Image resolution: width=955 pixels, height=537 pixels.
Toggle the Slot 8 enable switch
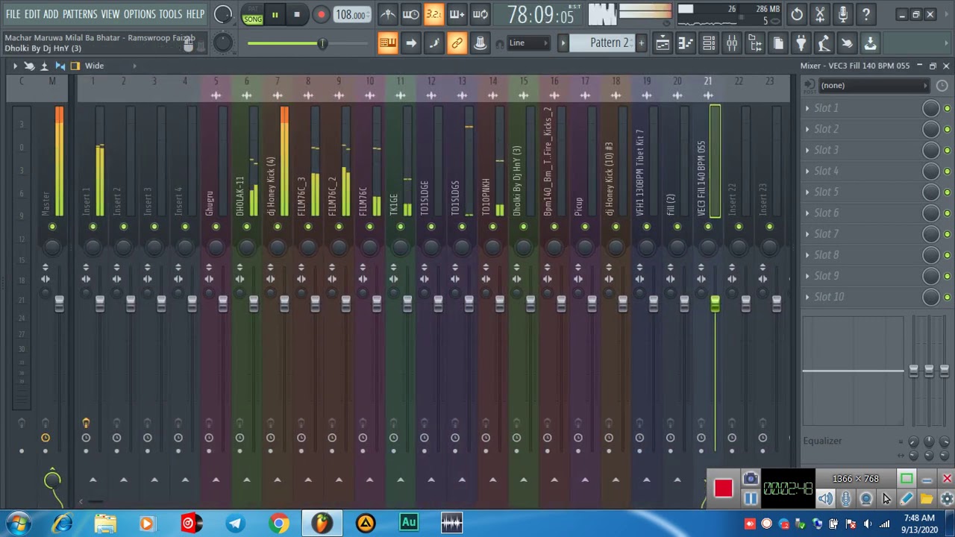pyautogui.click(x=947, y=255)
